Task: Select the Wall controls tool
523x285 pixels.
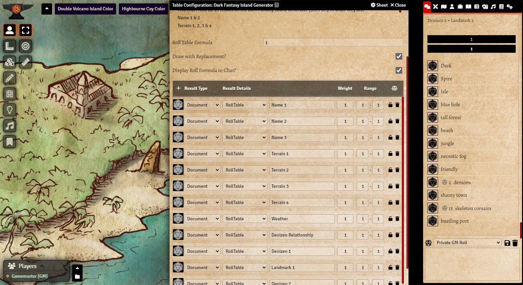Action: (10, 94)
